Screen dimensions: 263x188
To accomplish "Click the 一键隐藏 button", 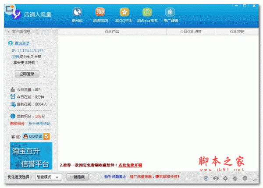I will pos(77,177).
